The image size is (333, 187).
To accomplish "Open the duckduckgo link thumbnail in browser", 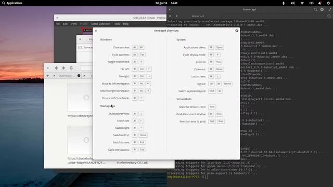I will click(x=80, y=140).
